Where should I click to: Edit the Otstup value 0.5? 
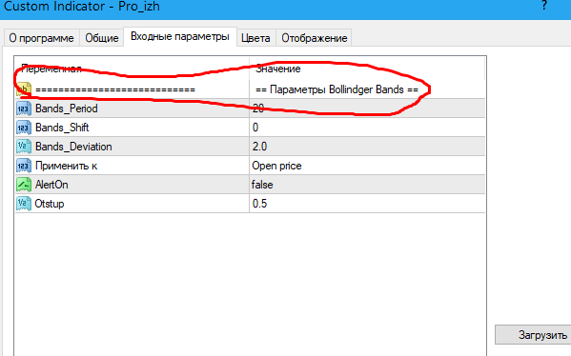367,204
